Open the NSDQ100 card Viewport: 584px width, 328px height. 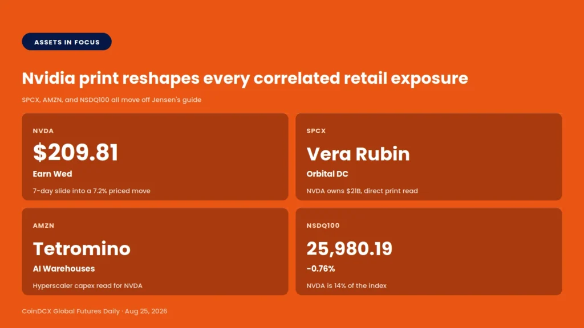click(429, 251)
